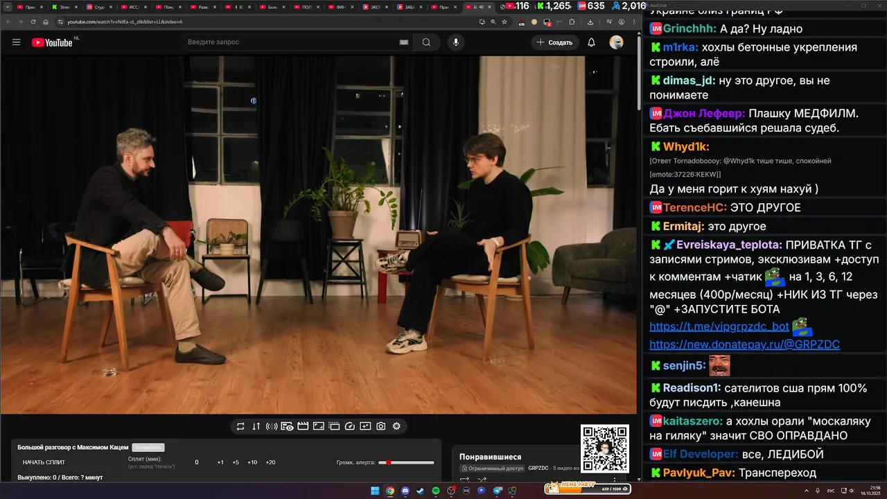Open the browser tab search dropdown
The width and height of the screenshot is (887, 499).
7,7
